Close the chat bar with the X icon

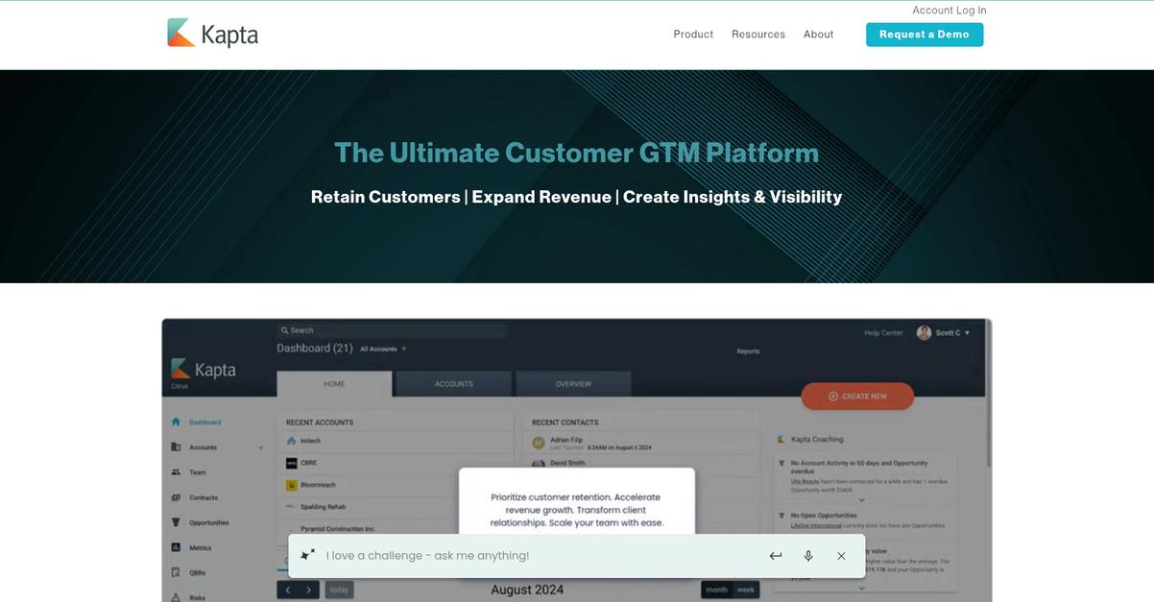[x=841, y=556]
